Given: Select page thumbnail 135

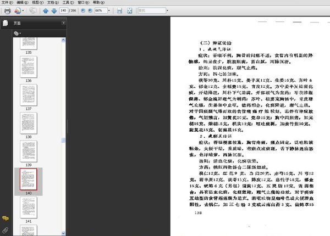Looking at the screenshot, I should click(29, 43).
